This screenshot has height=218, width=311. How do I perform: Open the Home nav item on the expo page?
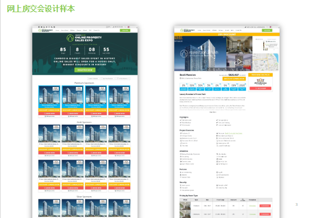[x=57, y=31]
